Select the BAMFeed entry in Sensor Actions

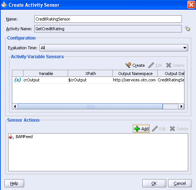tap(24, 137)
